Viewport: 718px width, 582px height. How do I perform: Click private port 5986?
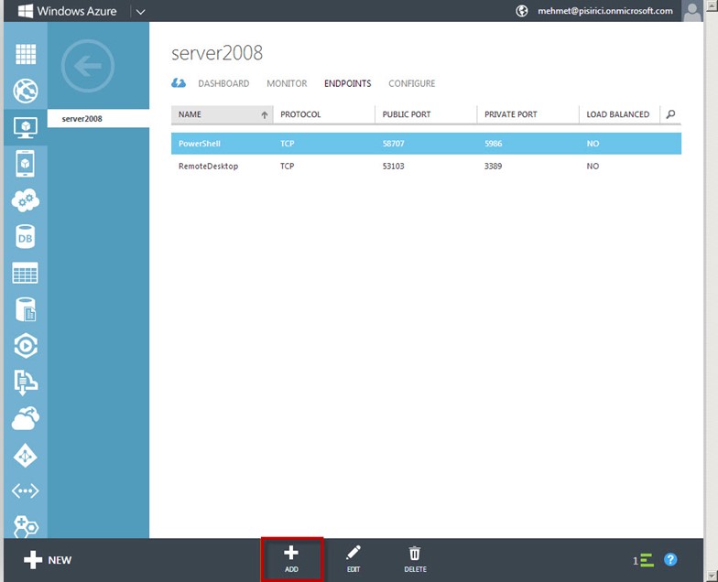tap(493, 143)
